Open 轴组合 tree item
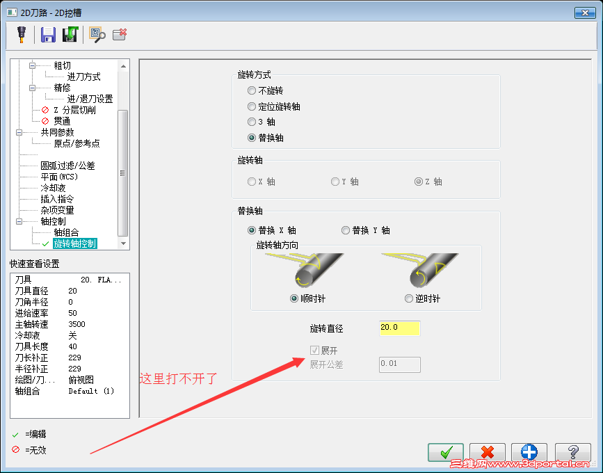The image size is (603, 473). (x=66, y=232)
